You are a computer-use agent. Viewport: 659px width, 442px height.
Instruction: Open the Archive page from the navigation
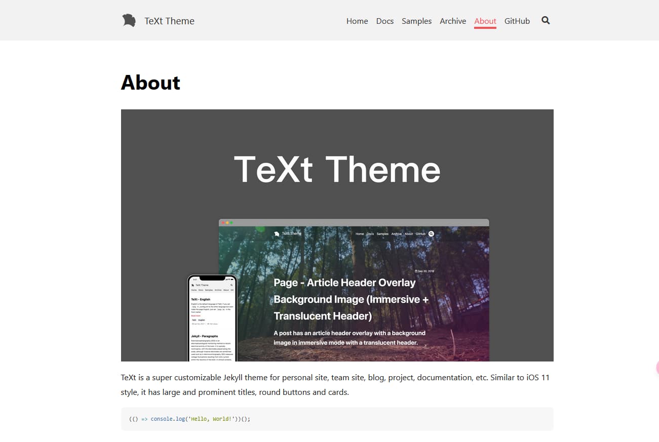click(452, 21)
